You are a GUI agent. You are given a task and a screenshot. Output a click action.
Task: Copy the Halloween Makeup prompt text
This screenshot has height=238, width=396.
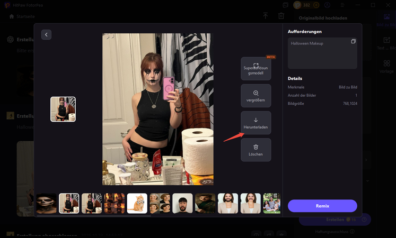[x=353, y=41]
